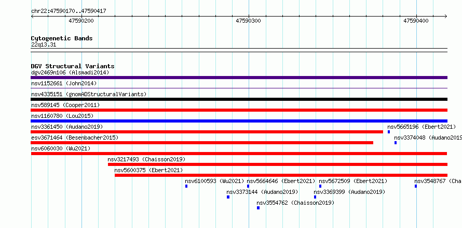The image size is (462, 228).
Task: Select the blue marker under nsv6100593
Action: [x=186, y=186]
